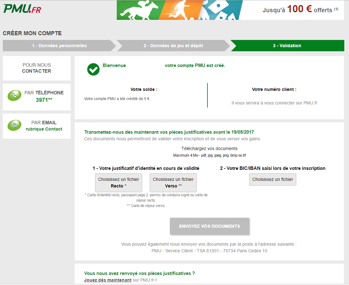Viewport: 349px width, 285px height.
Task: Choose a file for identity Verso
Action: pos(173,182)
